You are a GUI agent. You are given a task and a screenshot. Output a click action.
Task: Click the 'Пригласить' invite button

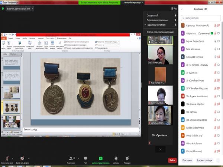pyautogui.click(x=187, y=160)
